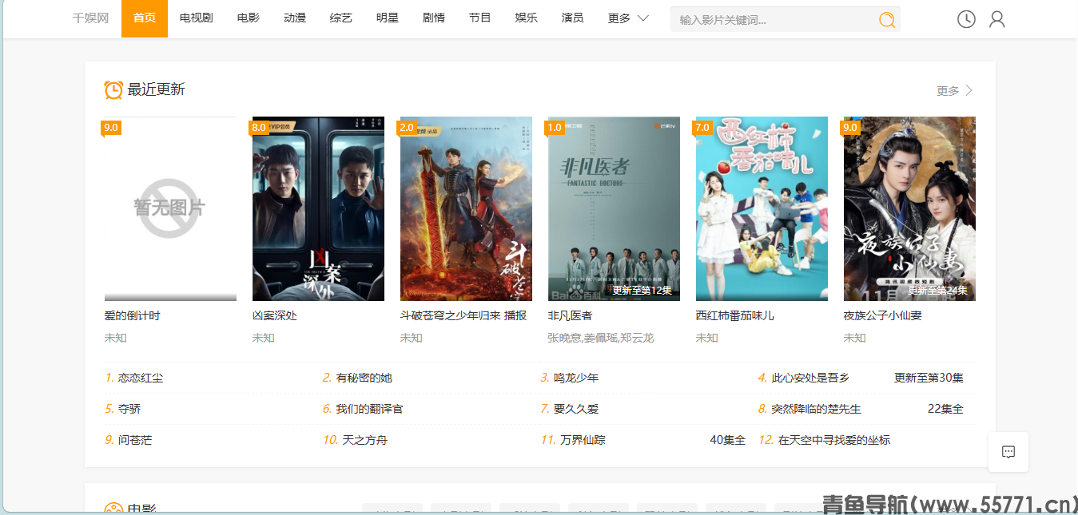Click the 7.0 rating badge on 西红柿番茄味儿
1078x515 pixels.
702,128
